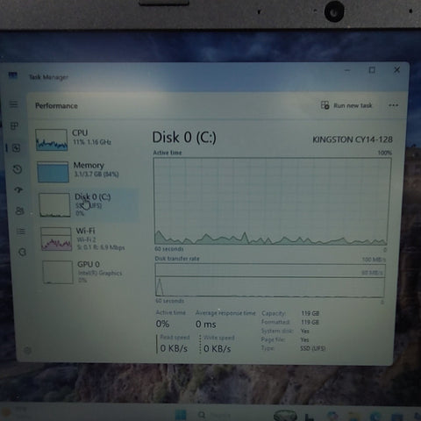
Task: Select the Performance page sidebar icon
Action: [16, 148]
